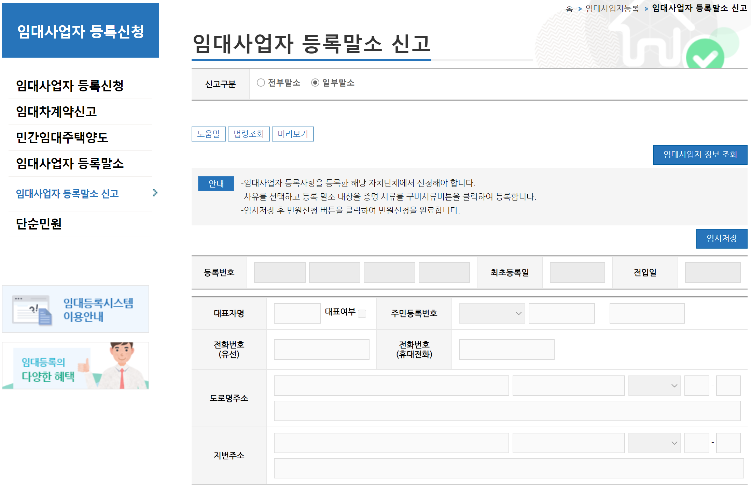Open the 주민등록번호 type dropdown
The image size is (751, 489).
click(x=491, y=313)
